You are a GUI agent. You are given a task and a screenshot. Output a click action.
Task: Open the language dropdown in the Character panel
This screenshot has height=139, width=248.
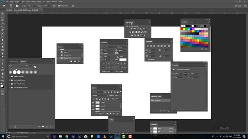coord(108,71)
